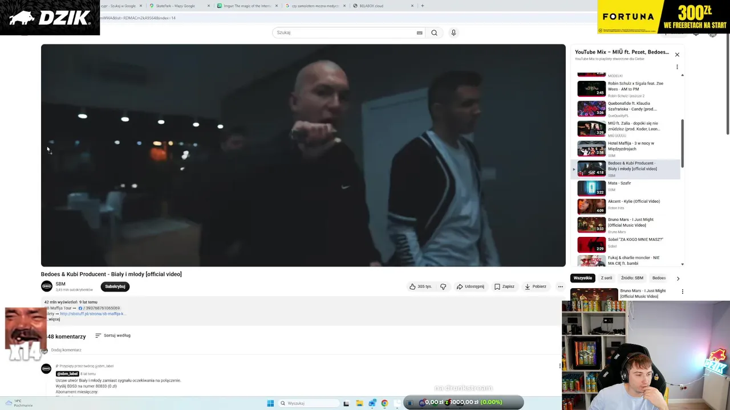This screenshot has height=410, width=730.
Task: Dislike the video with thumbs-down
Action: click(x=443, y=286)
